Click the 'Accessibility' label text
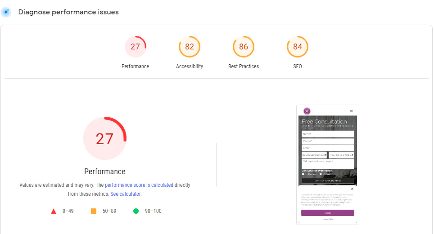Image resolution: width=434 pixels, height=234 pixels. coord(190,66)
